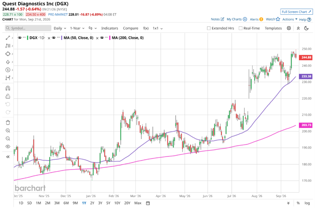Expand shapes tool options arrow
Image resolution: width=315 pixels, height=208 pixels.
pos(12,54)
